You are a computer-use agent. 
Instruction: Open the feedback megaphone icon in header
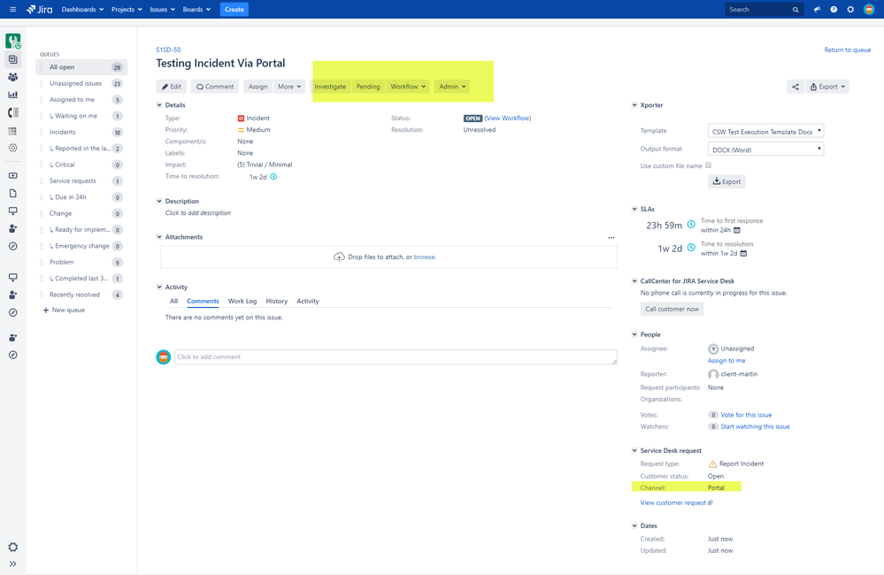tap(817, 10)
